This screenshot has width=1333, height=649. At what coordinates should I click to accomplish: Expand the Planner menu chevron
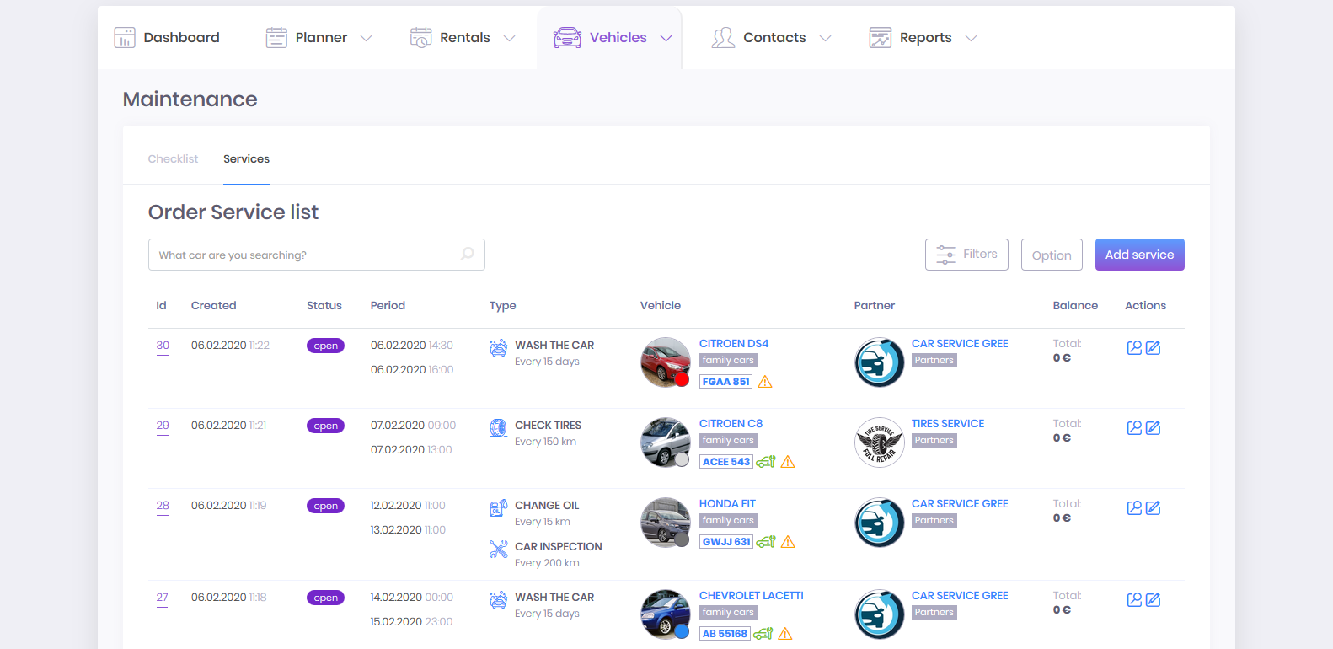[x=367, y=38]
